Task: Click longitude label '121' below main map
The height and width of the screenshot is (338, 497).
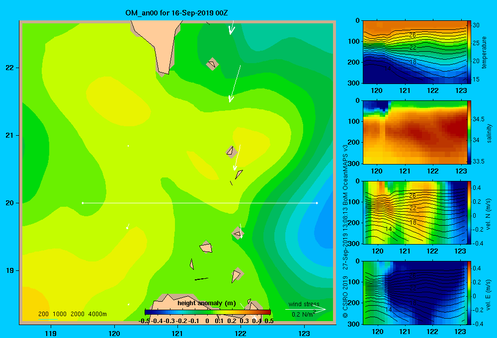Action: 177,334
